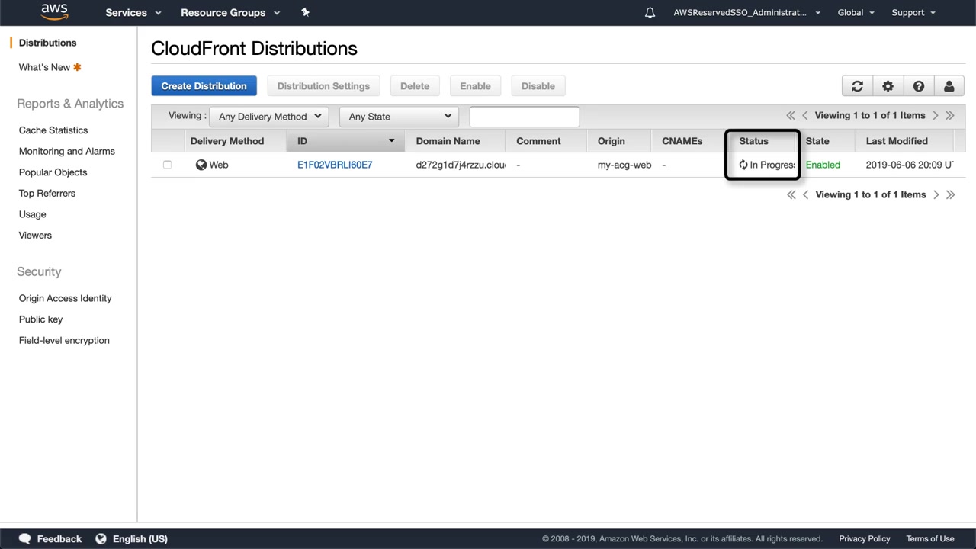The height and width of the screenshot is (549, 976).
Task: Click the Feedback link in footer
Action: (59, 538)
